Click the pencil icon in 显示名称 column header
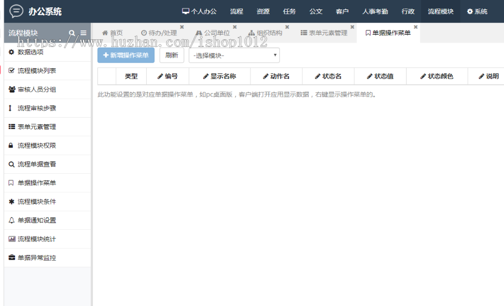Screen dimensions: 504x306 tap(206, 76)
